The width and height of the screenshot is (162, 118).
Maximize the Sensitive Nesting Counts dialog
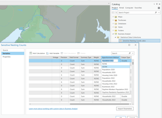pos(129,45)
